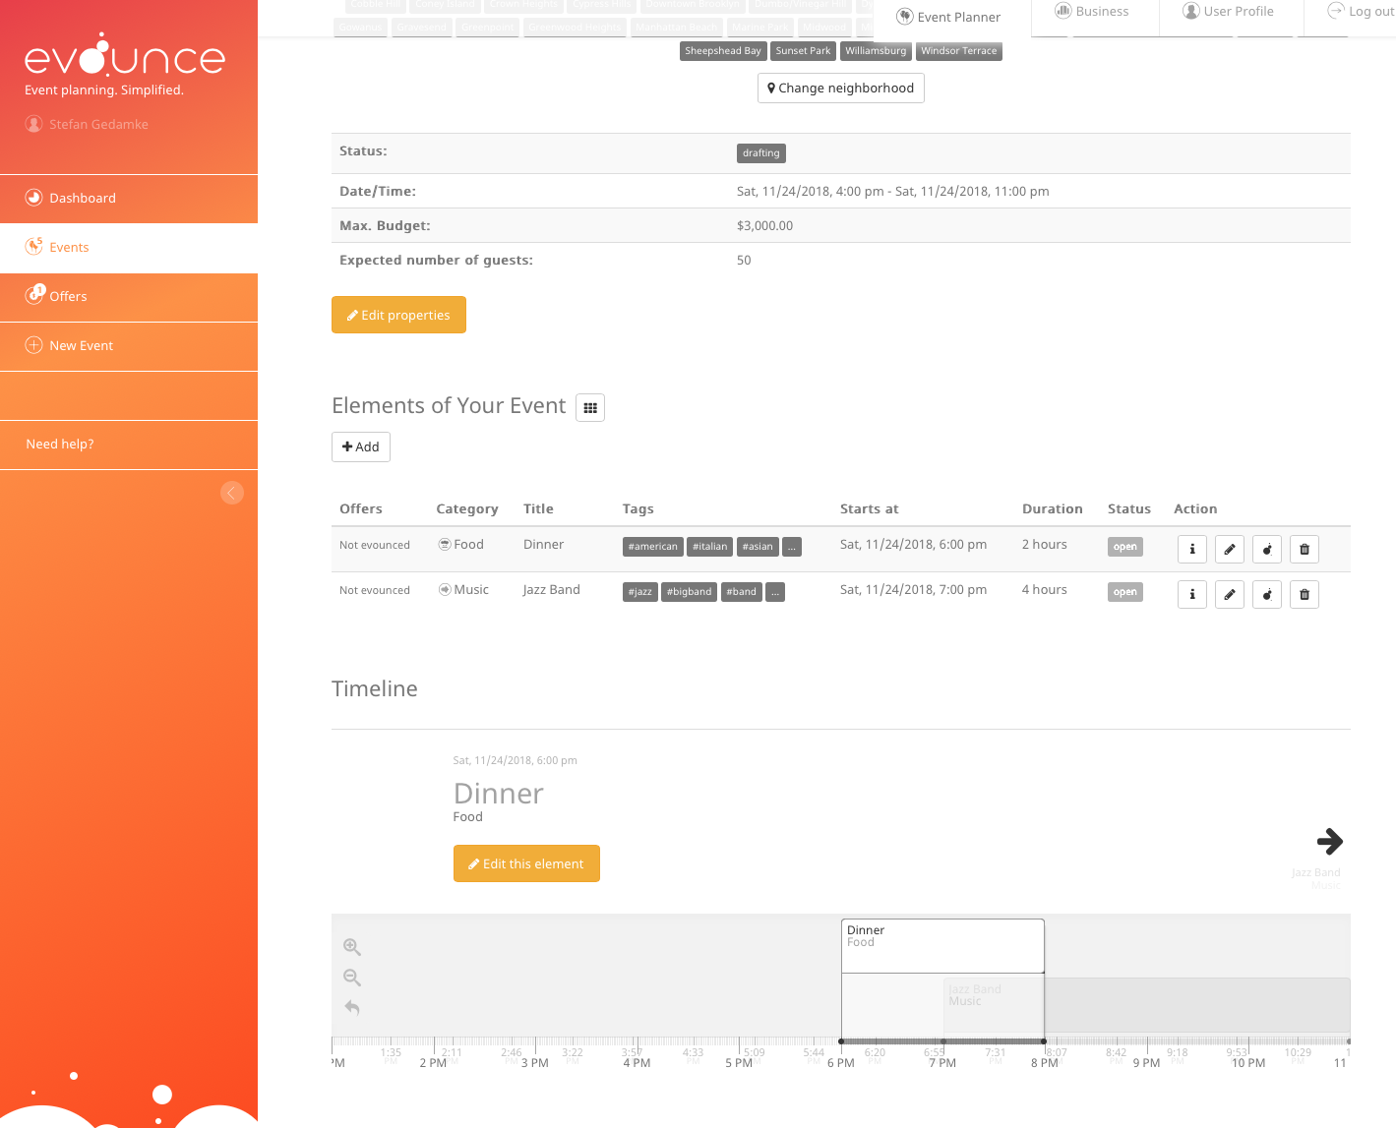
Task: Select the Windsor Terrace neighborhood tag
Action: [x=959, y=51]
